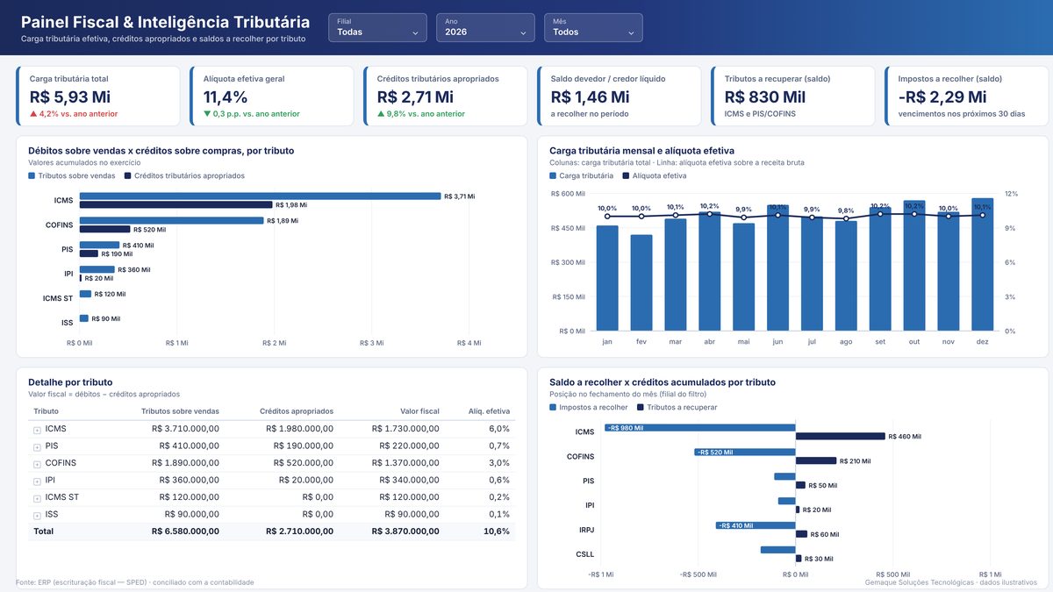Click mai line marker labeled 9,9%
This screenshot has height=592, width=1053.
click(743, 218)
